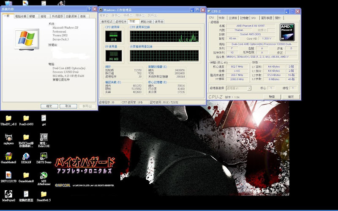Click the Thuban code name field
The image size is (338, 211).
click(239, 30)
